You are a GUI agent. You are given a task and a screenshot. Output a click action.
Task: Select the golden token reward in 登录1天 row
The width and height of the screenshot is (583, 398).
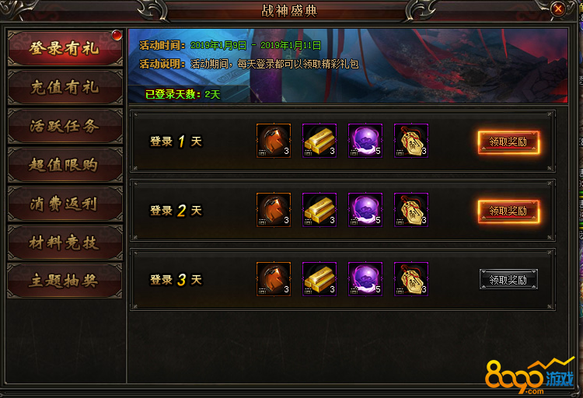[x=411, y=141]
